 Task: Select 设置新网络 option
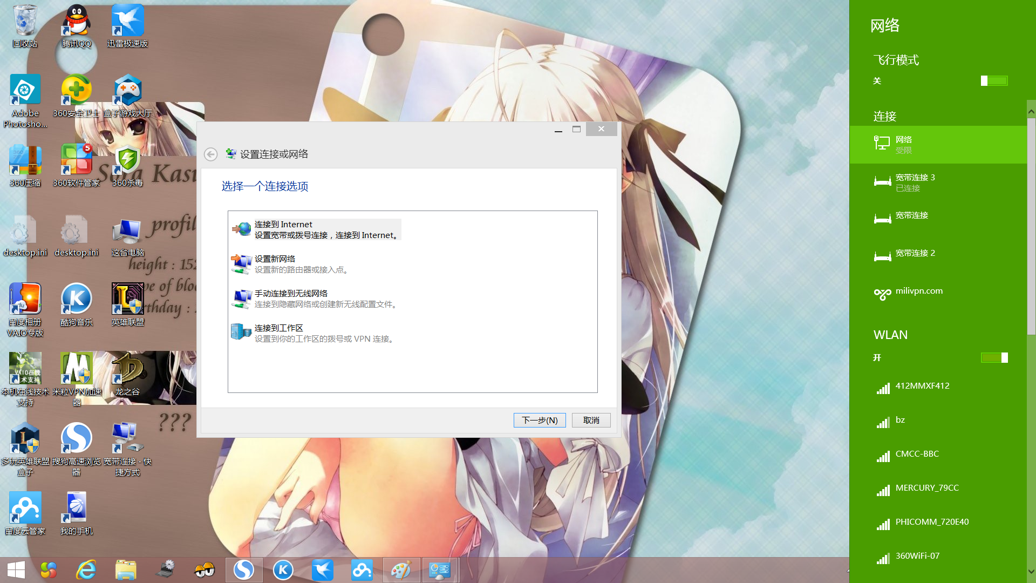[x=290, y=264]
